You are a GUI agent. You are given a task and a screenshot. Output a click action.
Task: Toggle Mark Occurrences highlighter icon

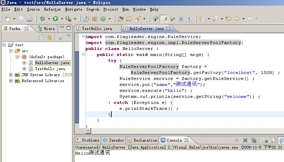(x=164, y=19)
